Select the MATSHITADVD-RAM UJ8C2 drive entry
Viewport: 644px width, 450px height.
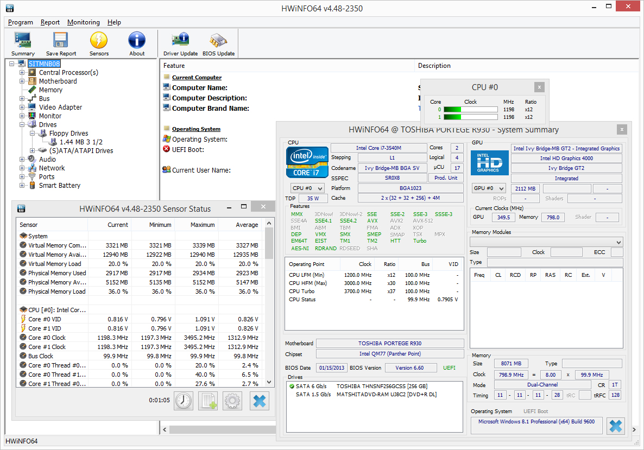point(366,395)
